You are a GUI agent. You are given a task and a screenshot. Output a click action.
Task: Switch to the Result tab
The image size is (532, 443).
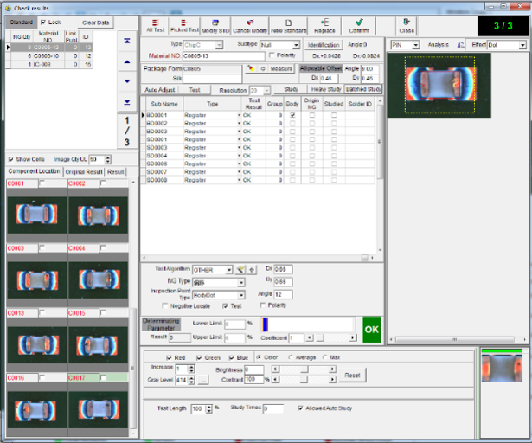[116, 172]
